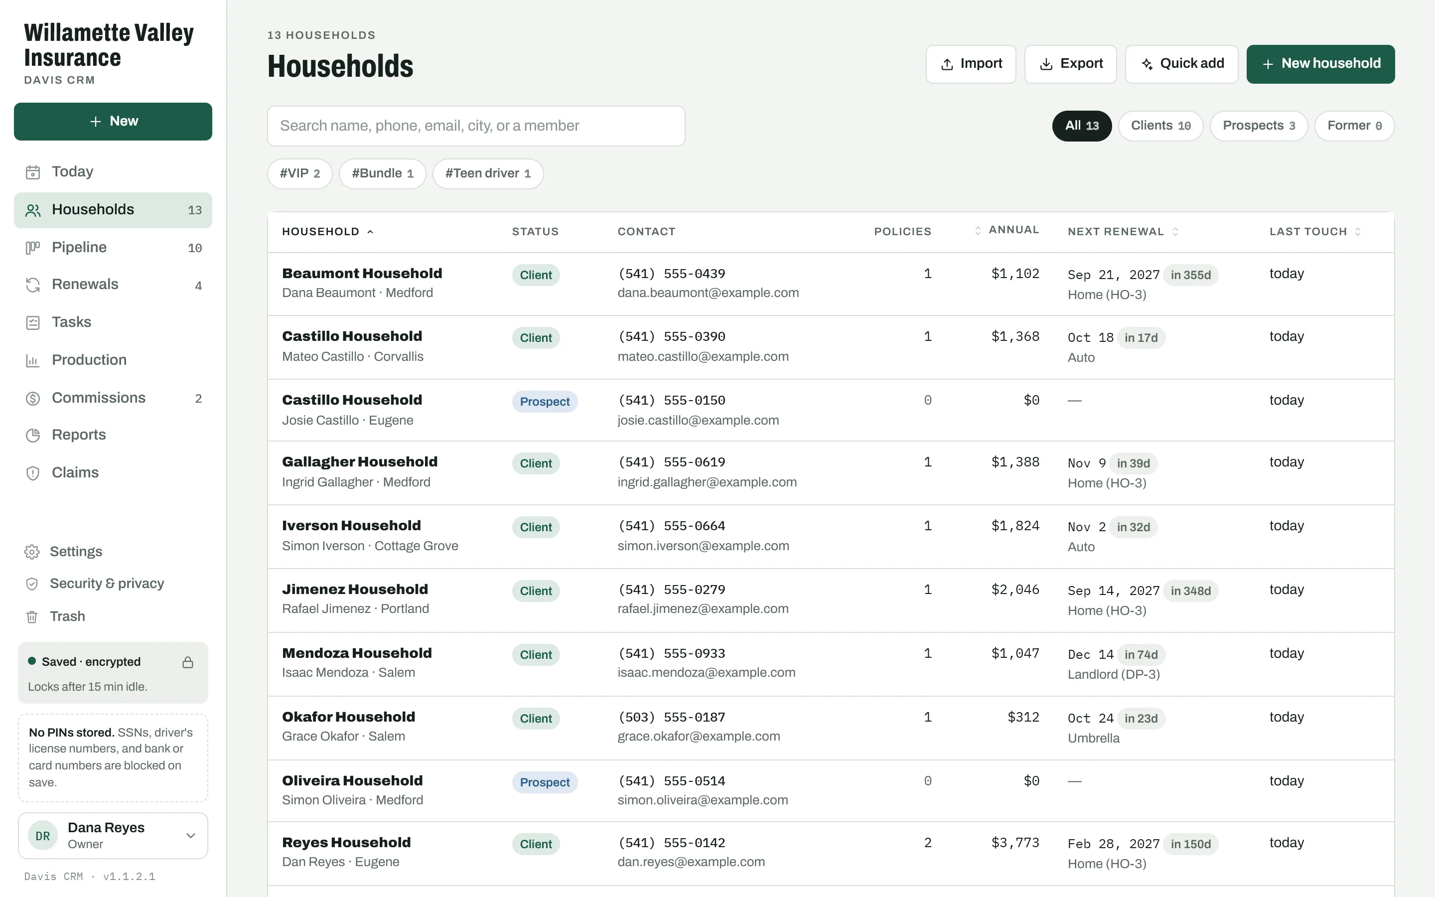Click the Production bar chart icon

coord(32,360)
